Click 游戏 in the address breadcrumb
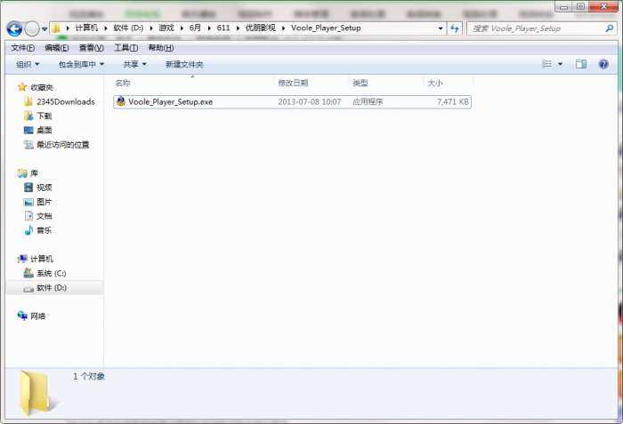The image size is (623, 424). [166, 28]
